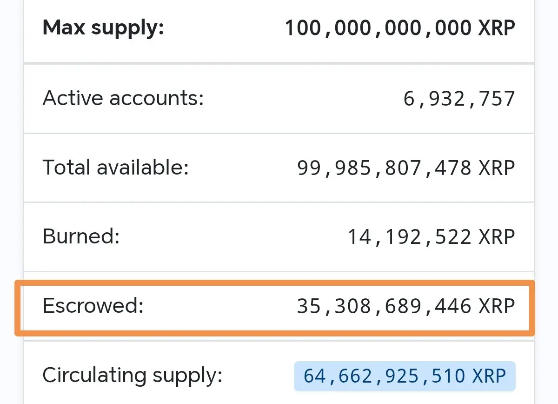Click the XRP text inside the blue badge
The width and height of the screenshot is (558, 404).
[488, 376]
